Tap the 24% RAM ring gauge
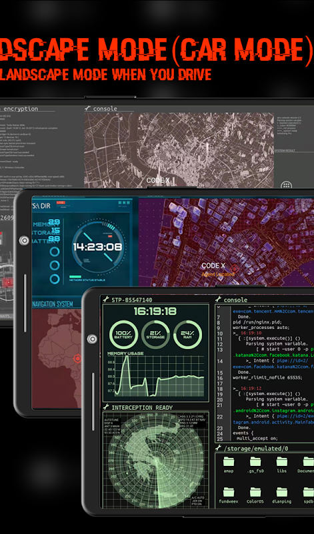 click(x=187, y=334)
